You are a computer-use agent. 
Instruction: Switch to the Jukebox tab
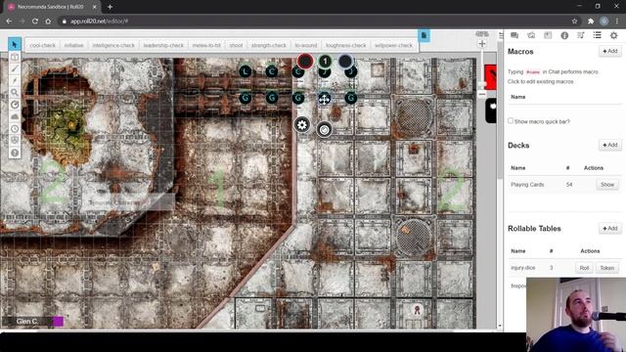[580, 35]
